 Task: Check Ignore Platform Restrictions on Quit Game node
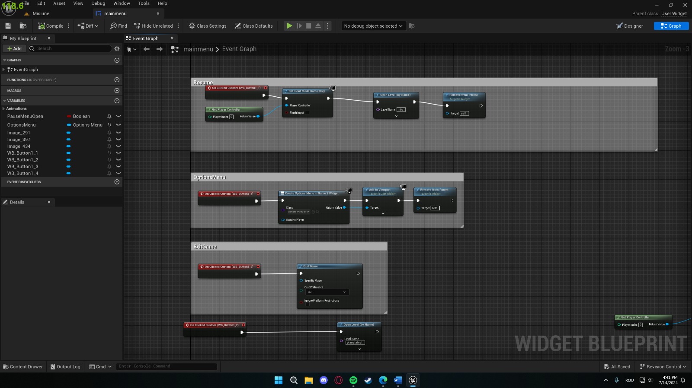[308, 304]
